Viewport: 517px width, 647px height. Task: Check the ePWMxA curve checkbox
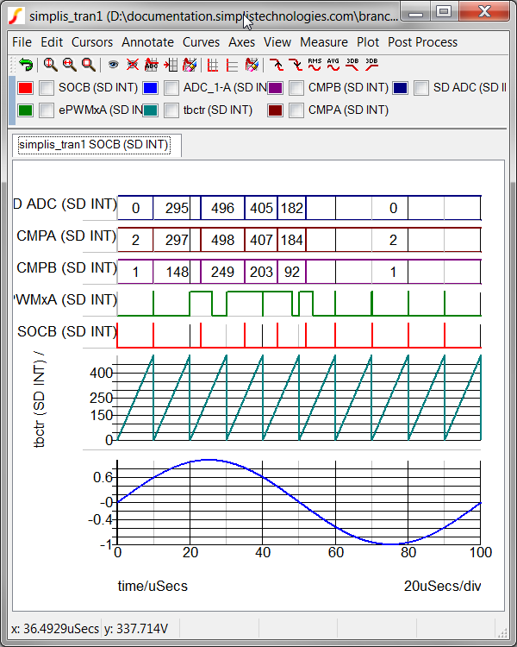(47, 110)
